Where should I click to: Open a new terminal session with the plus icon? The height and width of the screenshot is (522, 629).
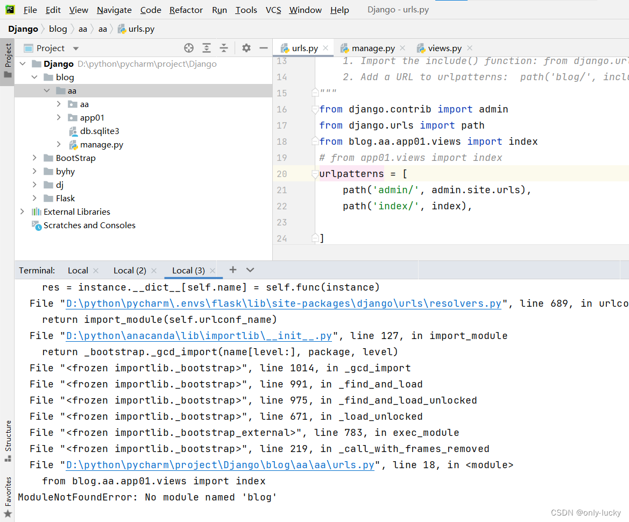pos(232,270)
